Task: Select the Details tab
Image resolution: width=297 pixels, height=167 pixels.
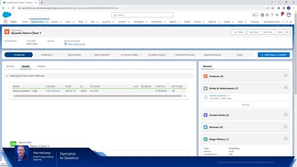Action: (x=26, y=66)
